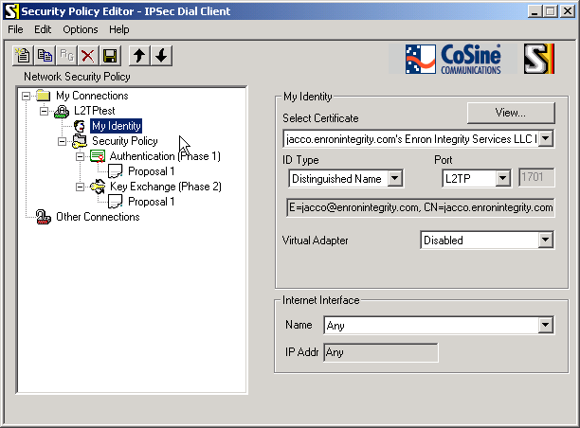Click the Move Down arrow icon
This screenshot has height=428, width=580.
161,56
